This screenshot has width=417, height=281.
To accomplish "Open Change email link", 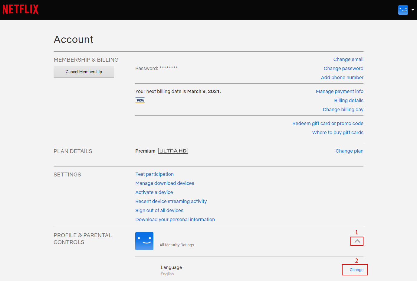I will 348,60.
